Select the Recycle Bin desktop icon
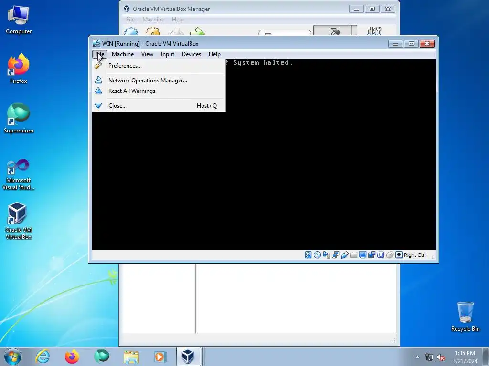This screenshot has height=366, width=489. click(x=465, y=316)
